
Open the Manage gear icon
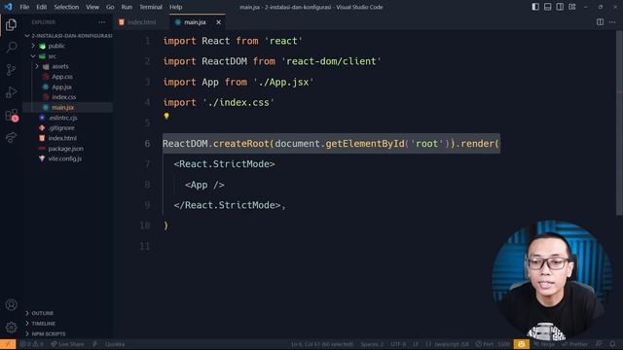[11, 328]
